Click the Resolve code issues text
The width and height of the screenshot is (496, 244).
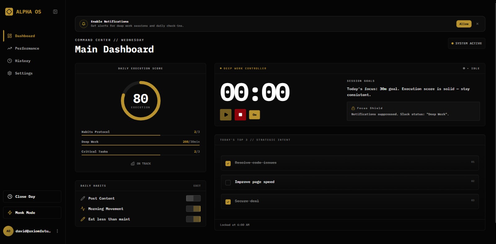(256, 163)
